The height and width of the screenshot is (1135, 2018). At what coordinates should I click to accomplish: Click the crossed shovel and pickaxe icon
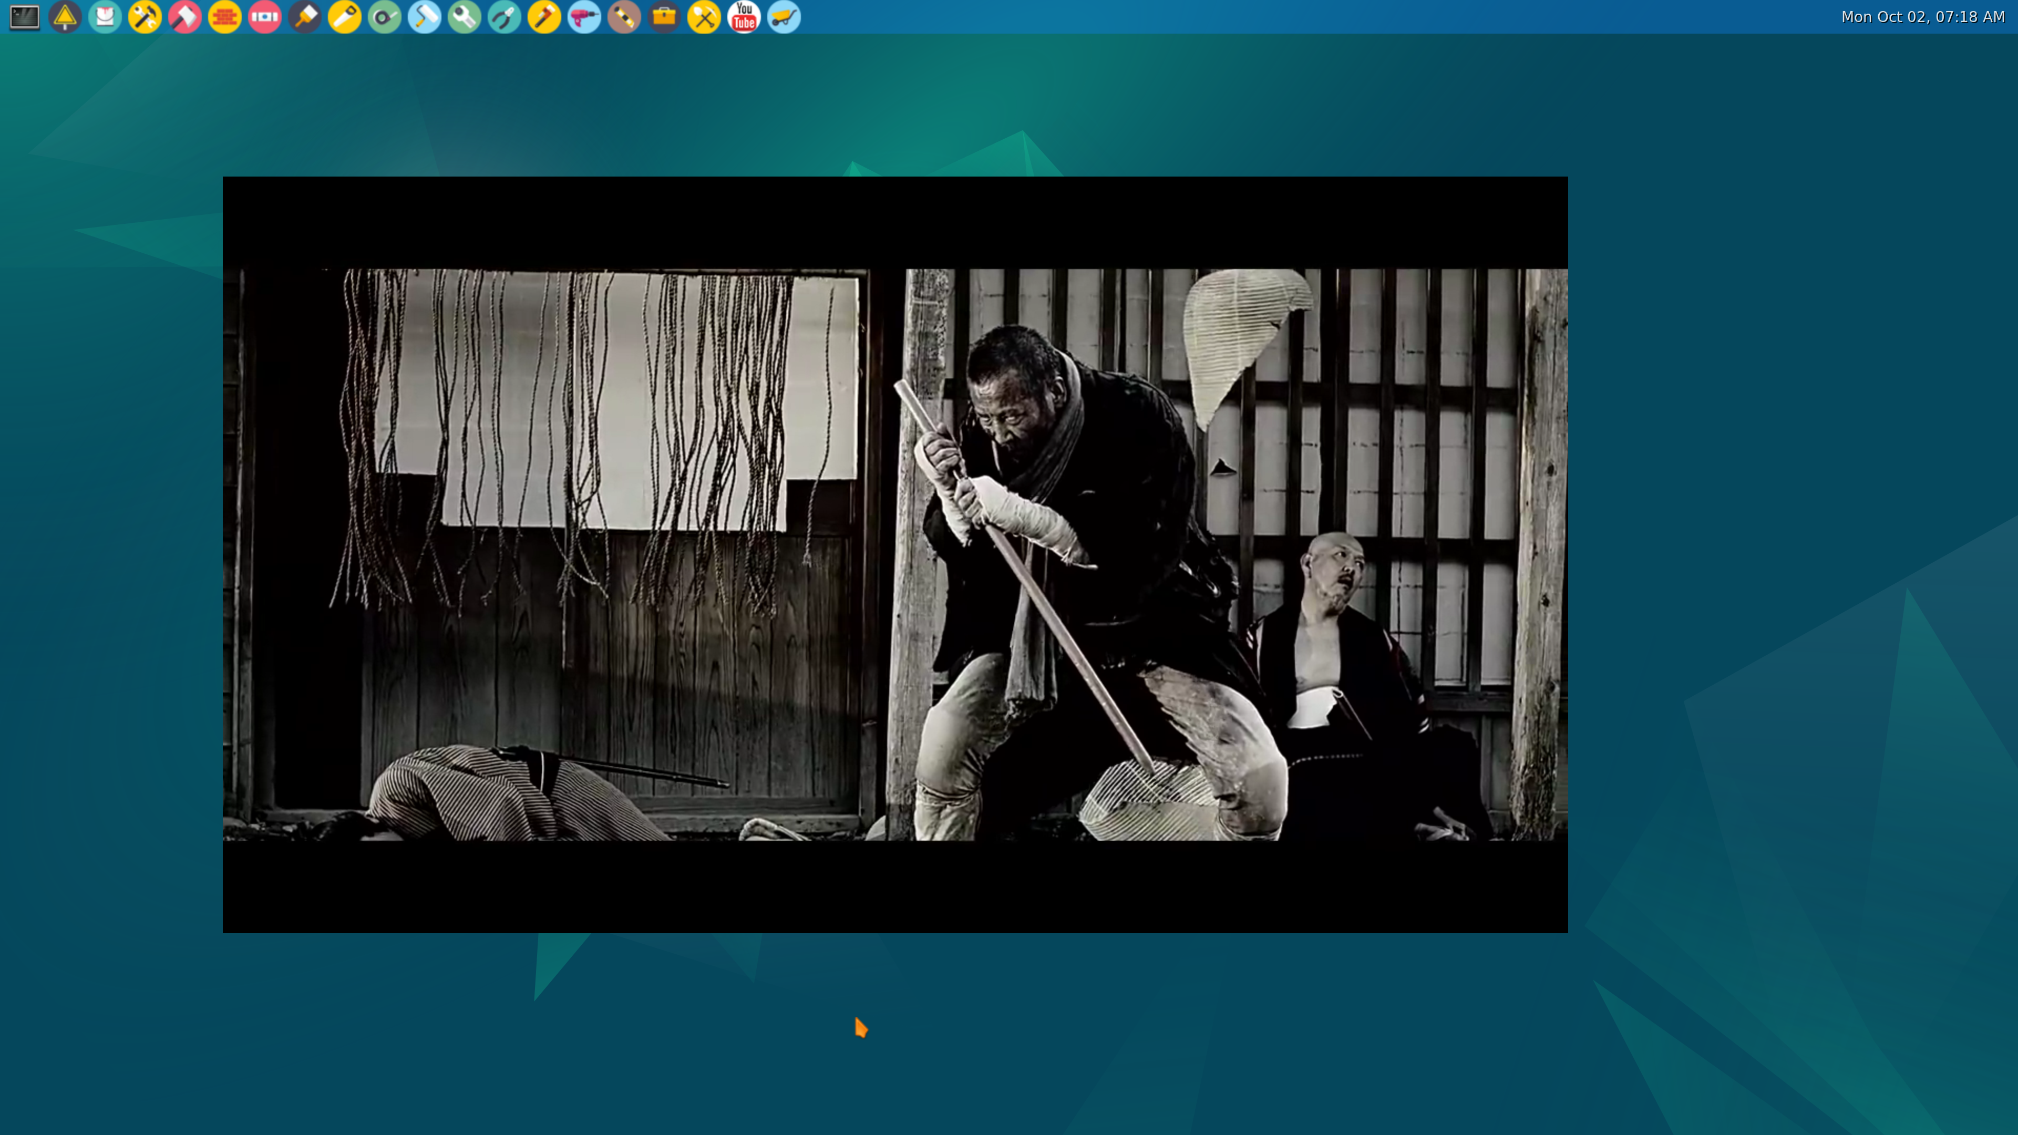click(704, 16)
